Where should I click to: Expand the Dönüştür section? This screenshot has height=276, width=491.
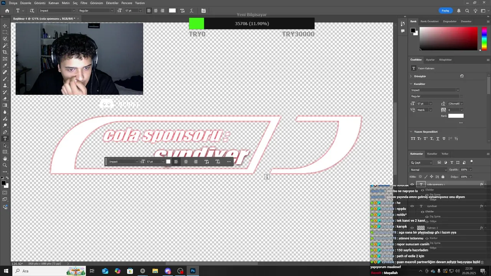(x=411, y=76)
